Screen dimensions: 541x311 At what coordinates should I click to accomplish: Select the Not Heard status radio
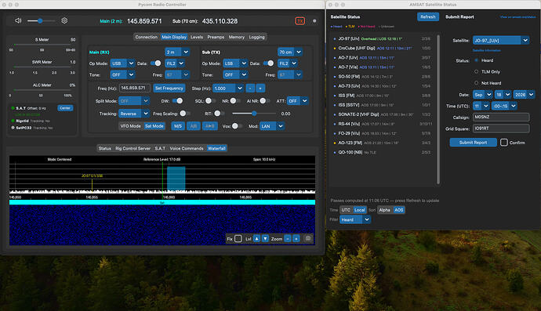click(x=477, y=83)
